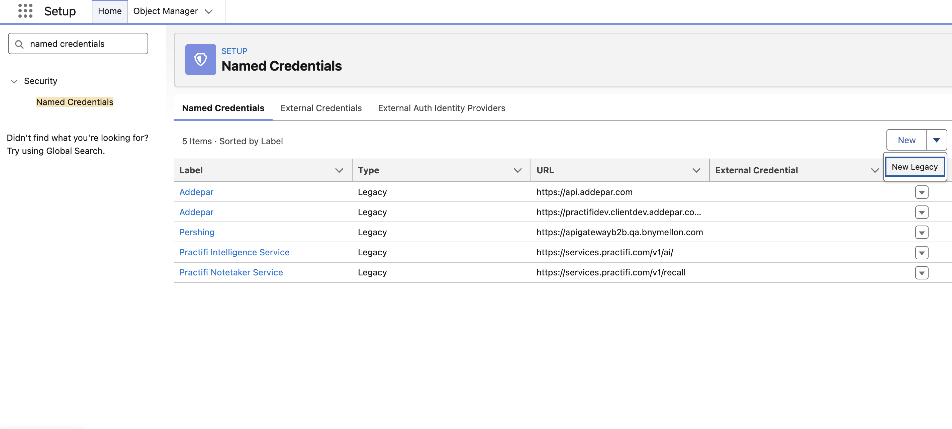Open row actions for practifidev Addepar row
This screenshot has height=429, width=952.
click(x=922, y=212)
